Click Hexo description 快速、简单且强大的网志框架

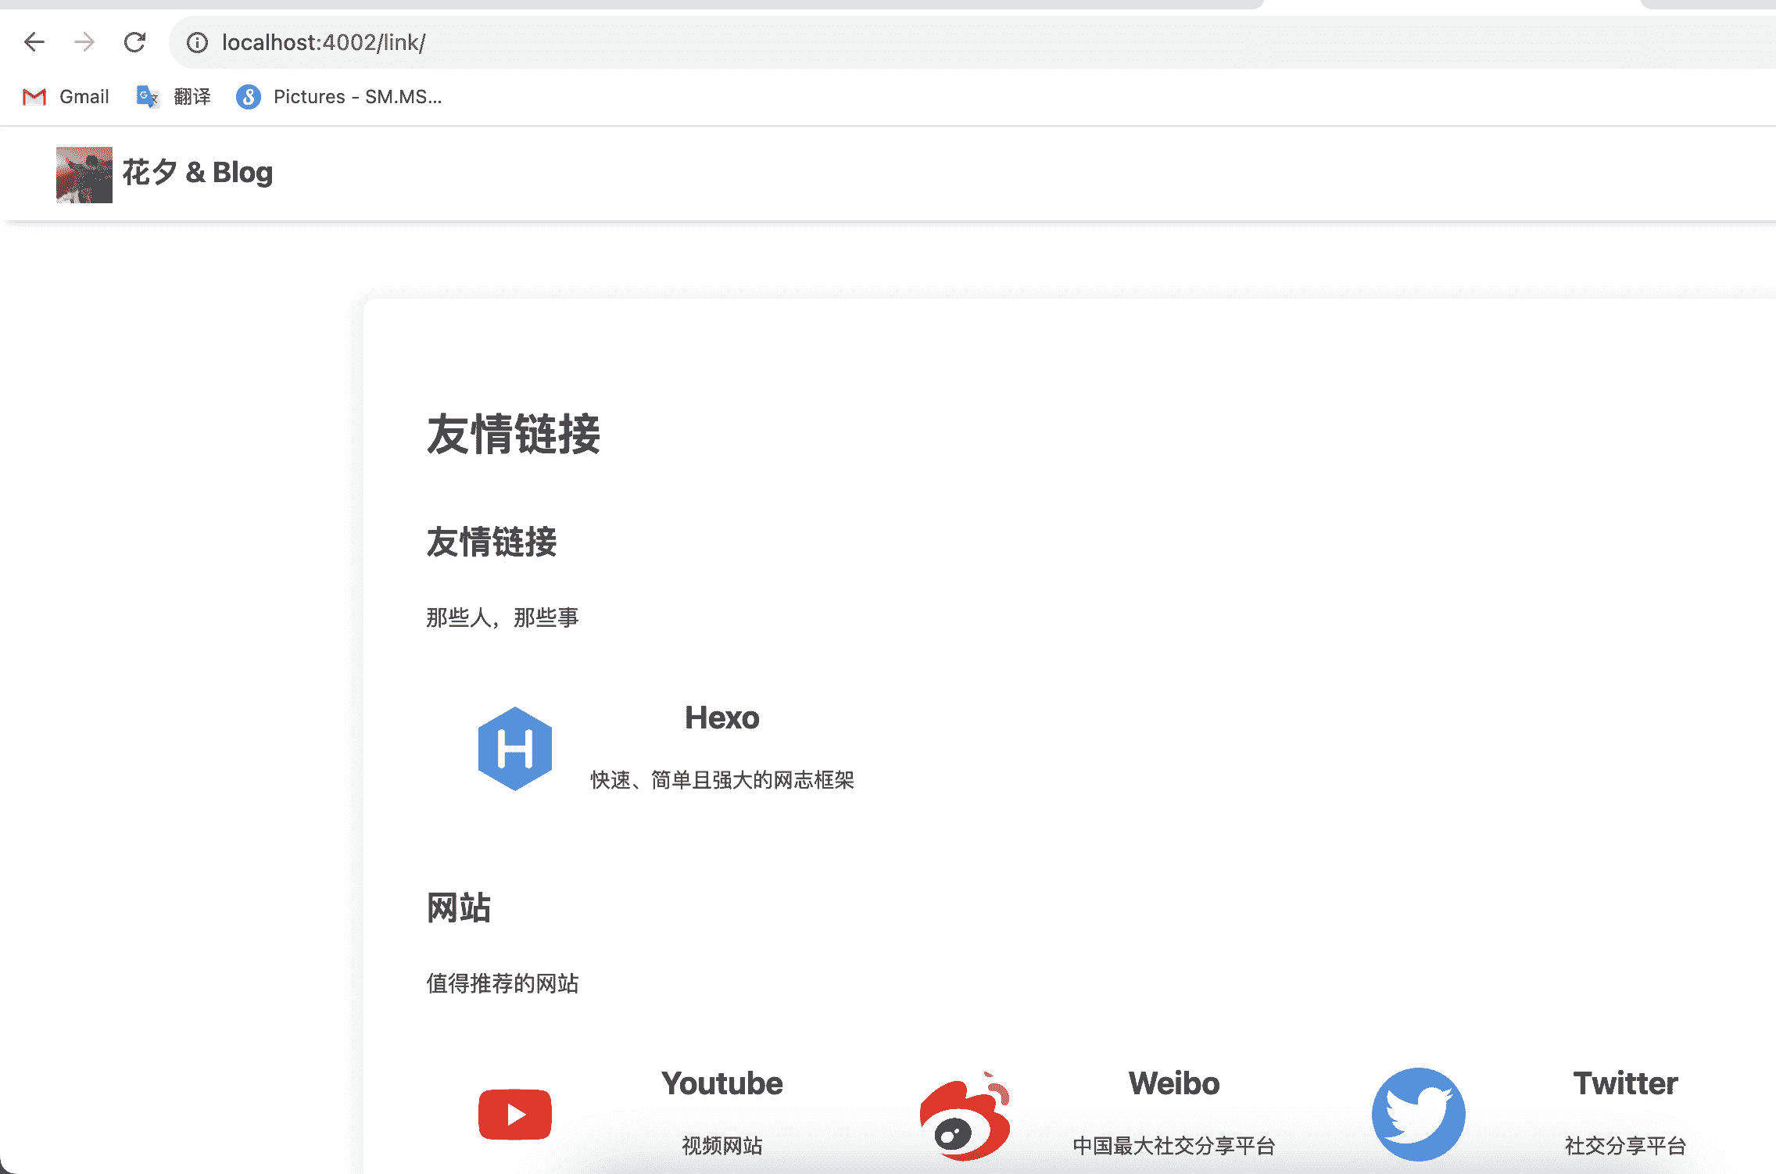(721, 779)
